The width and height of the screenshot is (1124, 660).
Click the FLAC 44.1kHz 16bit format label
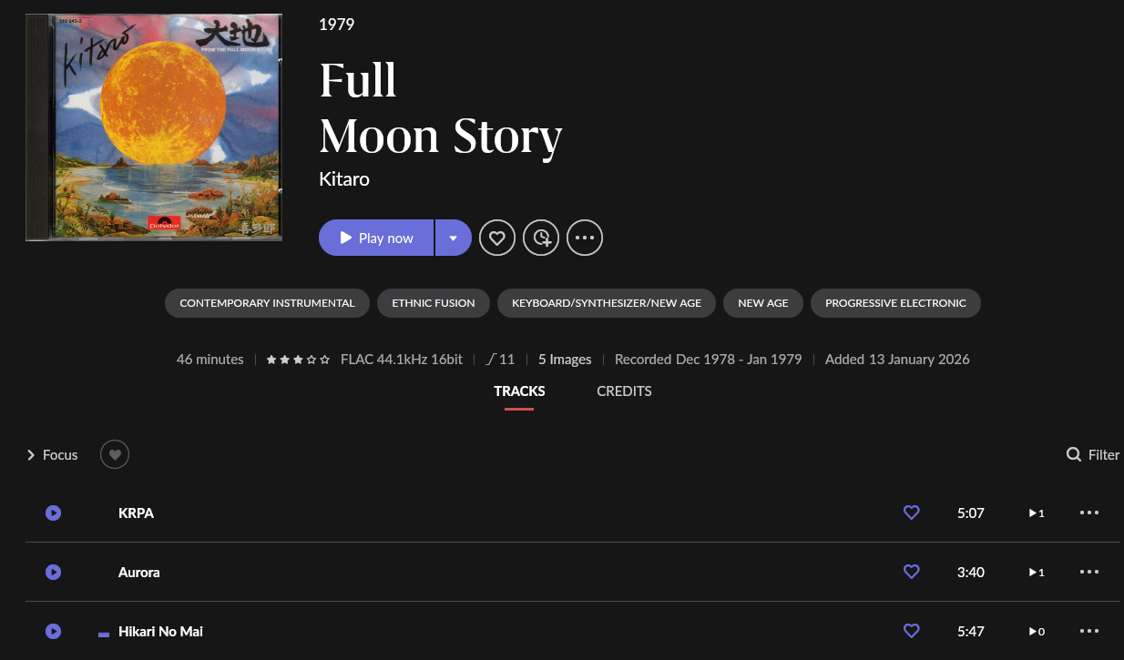tap(402, 360)
